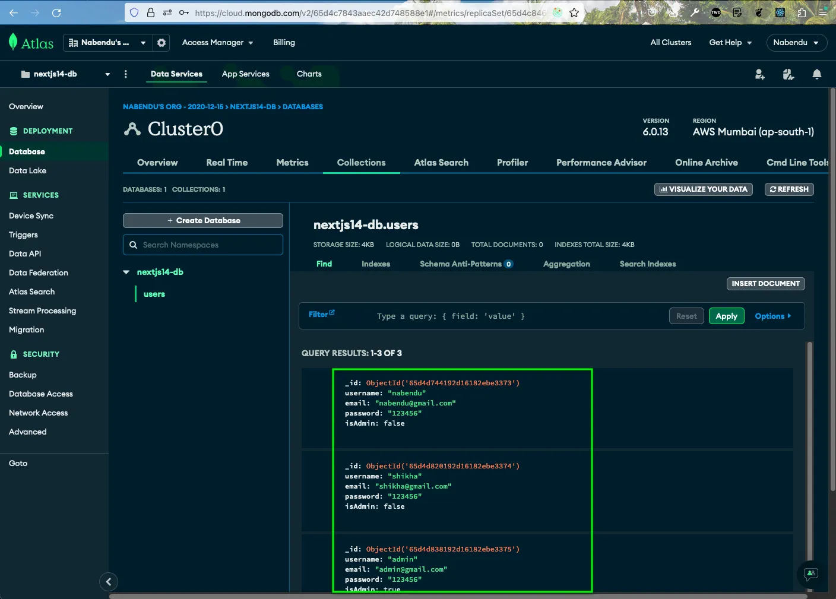Expand the query Options
Image resolution: width=836 pixels, height=599 pixels.
point(772,316)
